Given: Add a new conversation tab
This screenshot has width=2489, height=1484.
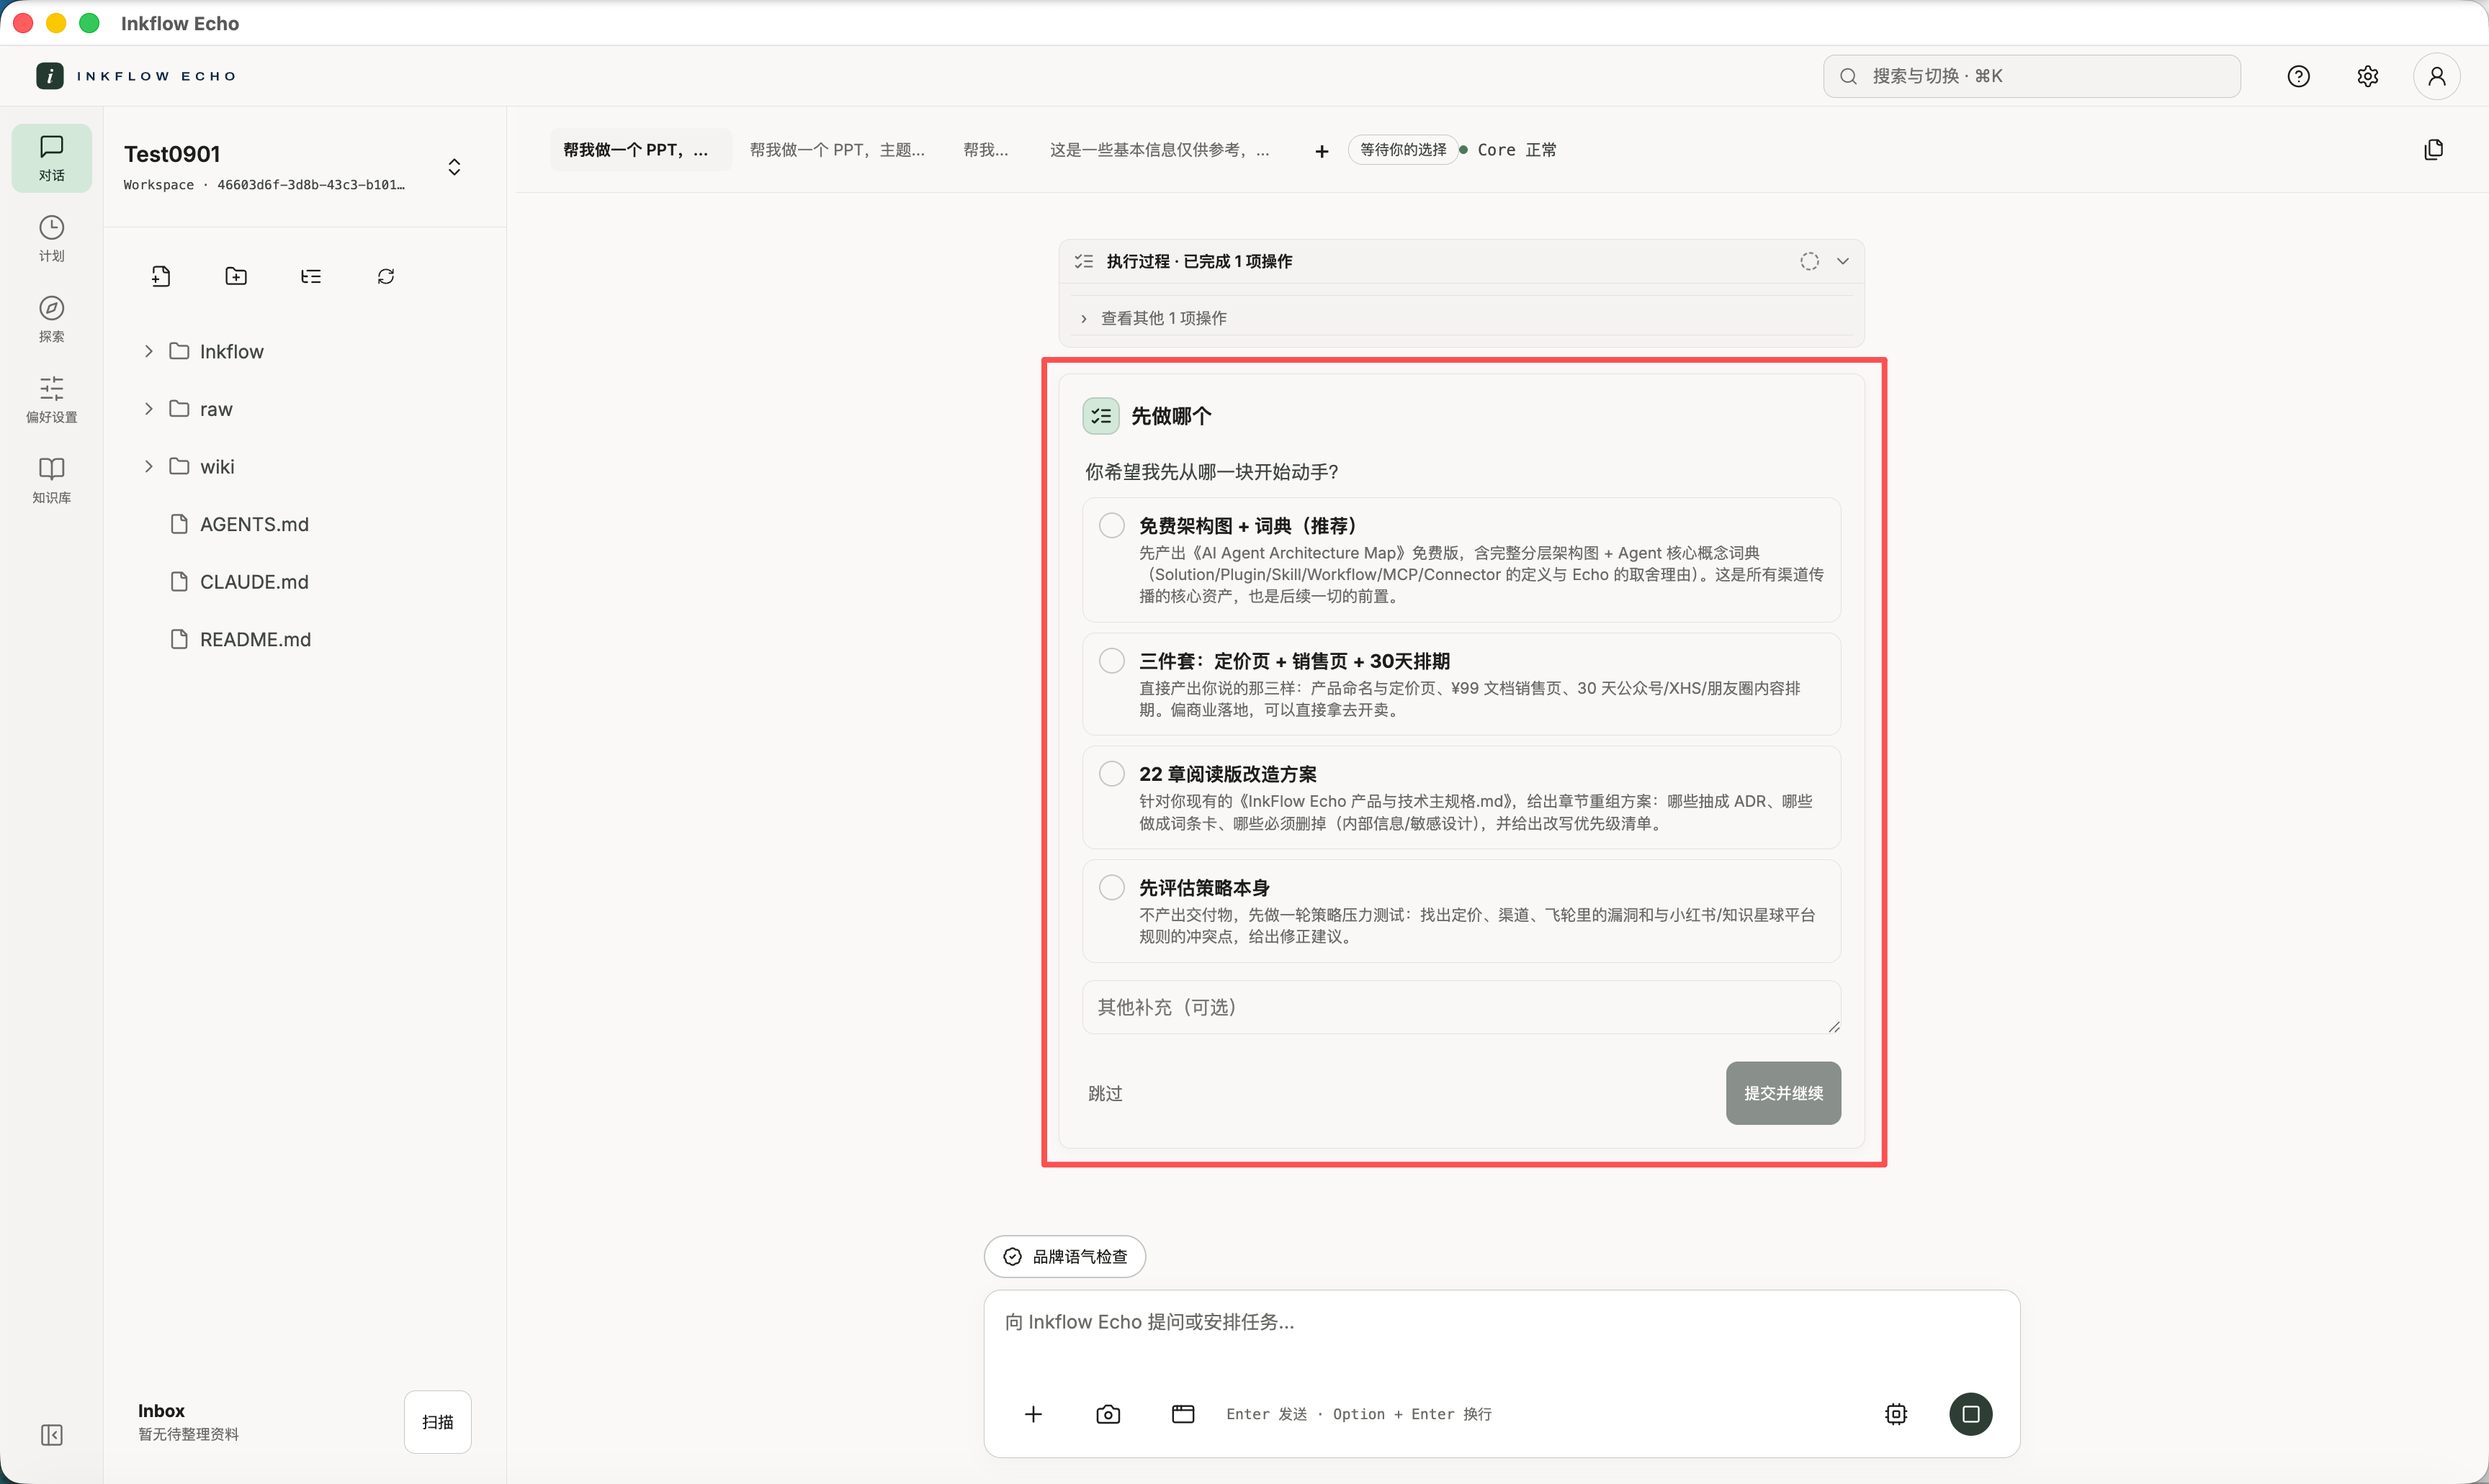Looking at the screenshot, I should point(1322,151).
